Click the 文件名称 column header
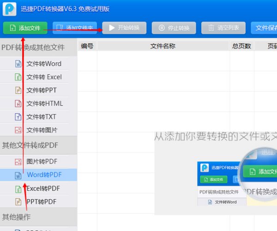The height and width of the screenshot is (231, 277). [163, 46]
